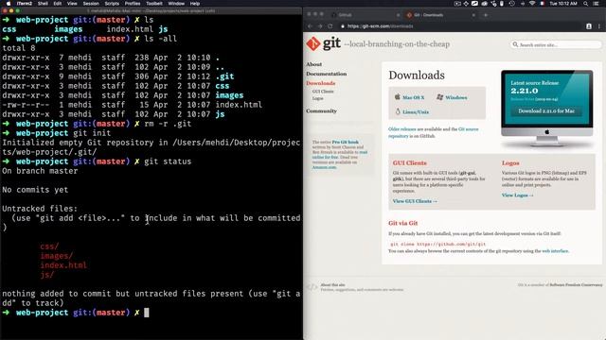
Task: Open the Session menu in iTerm2
Action: tap(91, 4)
